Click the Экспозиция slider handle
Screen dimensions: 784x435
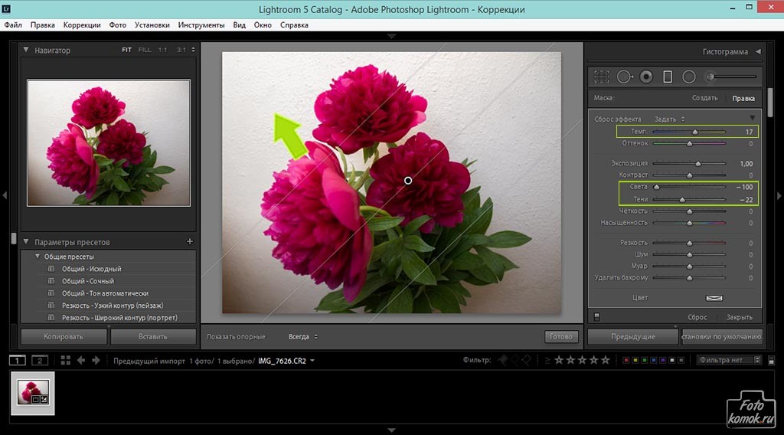697,164
